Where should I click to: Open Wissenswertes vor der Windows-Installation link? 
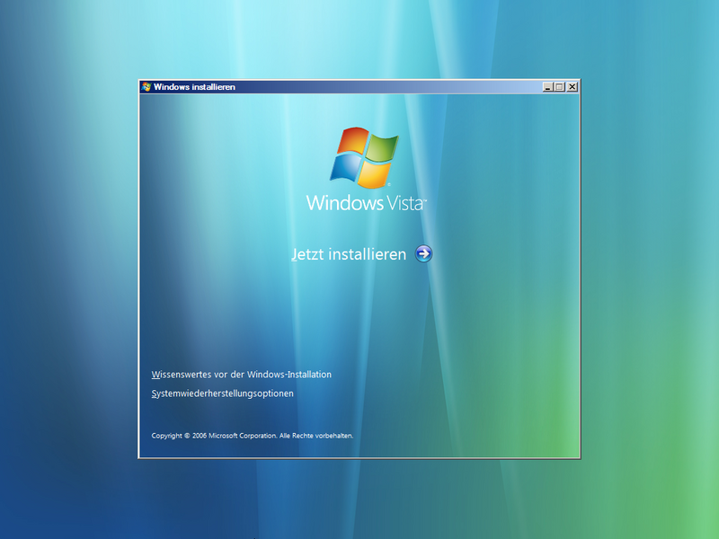[241, 375]
